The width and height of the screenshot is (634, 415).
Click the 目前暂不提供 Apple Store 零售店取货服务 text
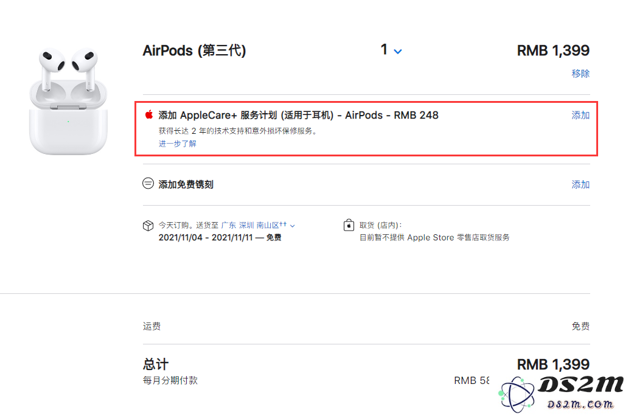(x=434, y=237)
